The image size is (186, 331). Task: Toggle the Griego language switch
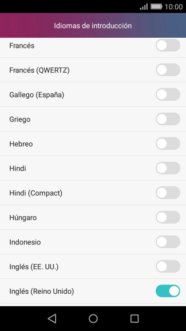coord(168,119)
